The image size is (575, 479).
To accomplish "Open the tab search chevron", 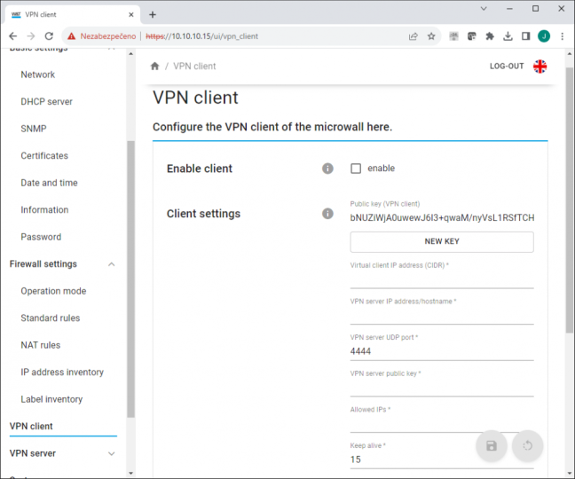I will click(x=484, y=9).
